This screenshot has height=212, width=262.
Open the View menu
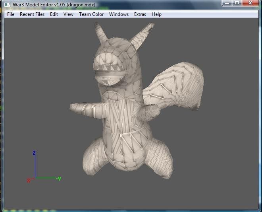[69, 14]
